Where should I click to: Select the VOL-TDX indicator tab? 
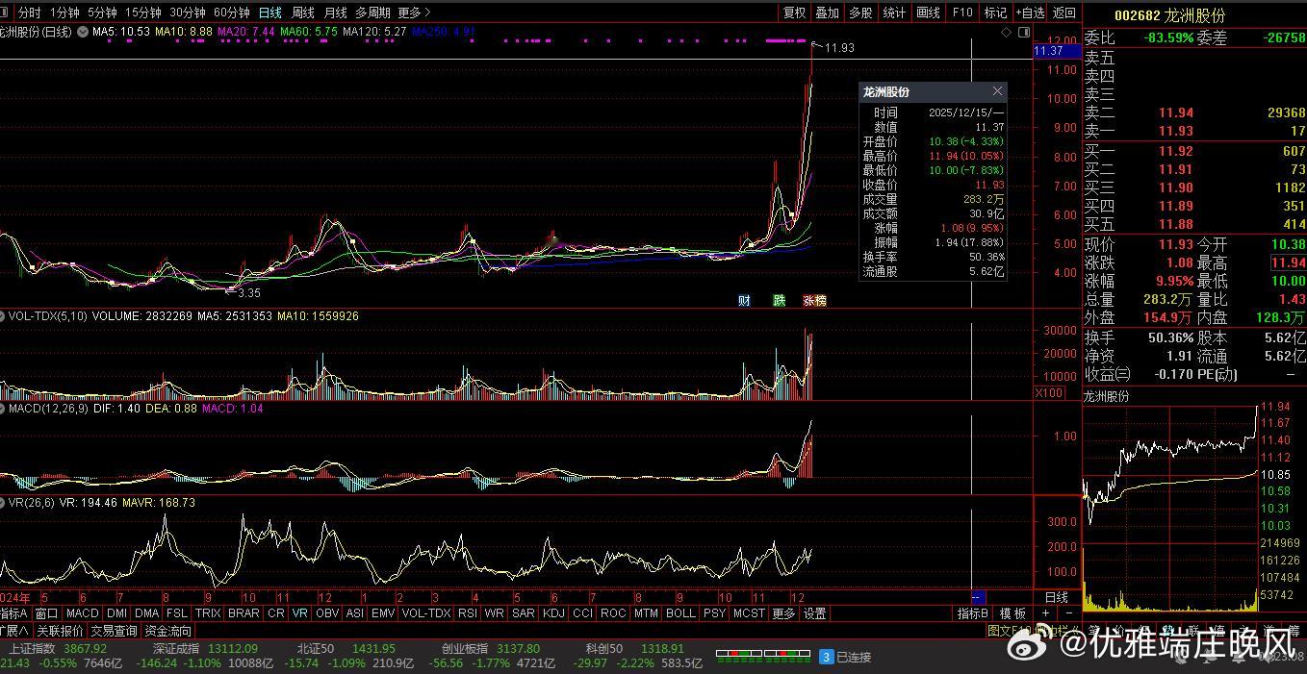pyautogui.click(x=426, y=613)
